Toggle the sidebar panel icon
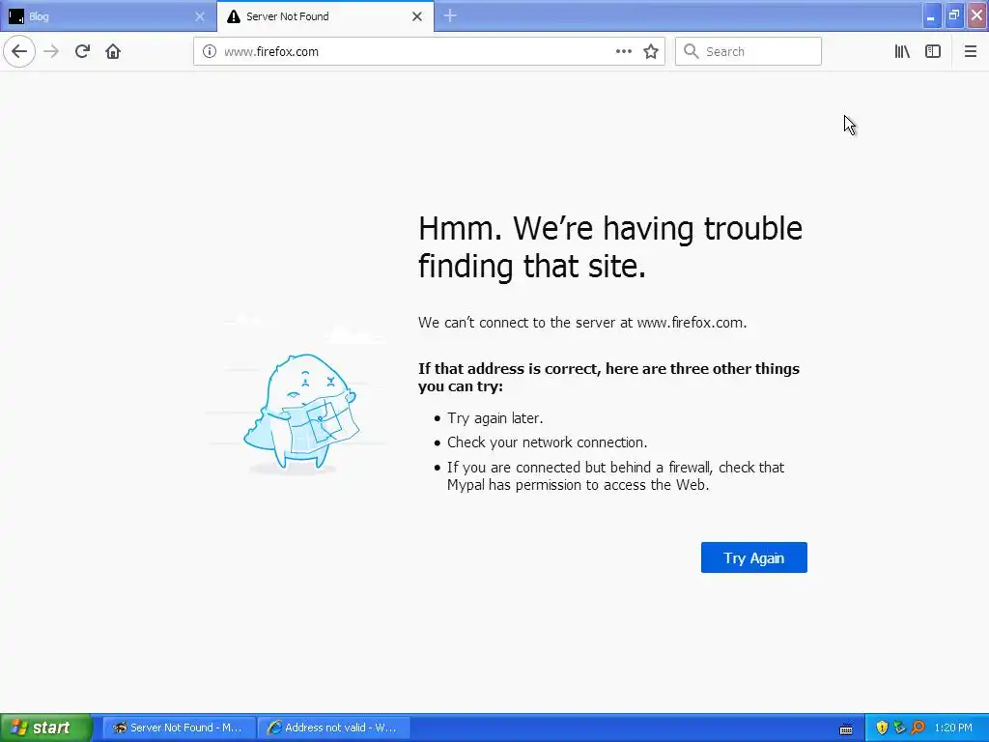989x742 pixels. coord(933,52)
